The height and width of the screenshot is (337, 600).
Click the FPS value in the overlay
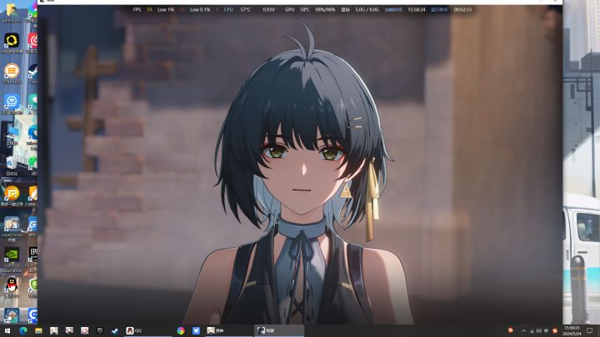point(149,9)
